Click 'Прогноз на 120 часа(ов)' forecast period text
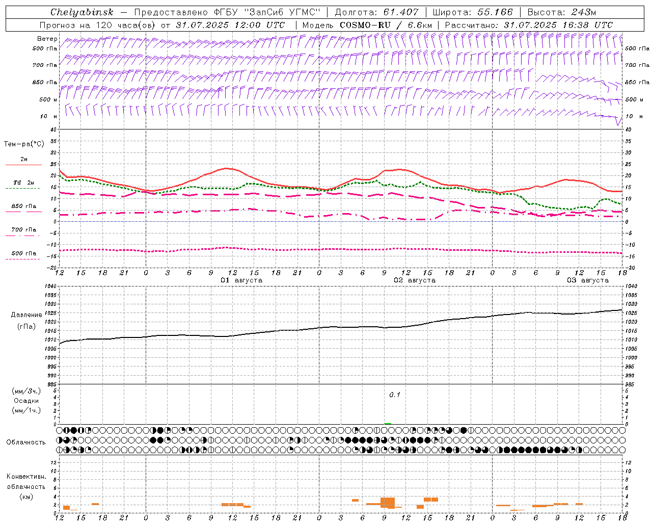Viewport: 652px width, 522px height. pyautogui.click(x=98, y=25)
